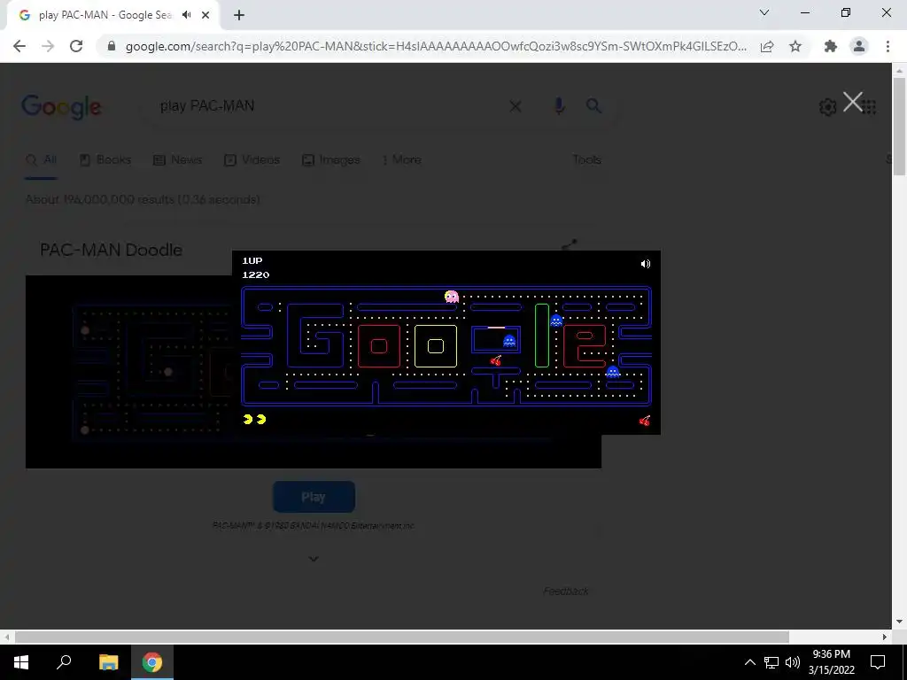Screen dimensions: 907x680
Task: Mute the PAC-MAN game sound icon
Action: [x=646, y=264]
